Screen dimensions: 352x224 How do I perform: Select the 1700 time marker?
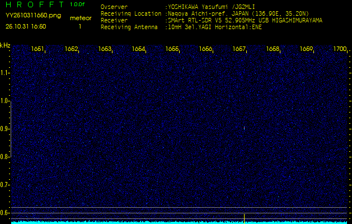pyautogui.click(x=340, y=49)
